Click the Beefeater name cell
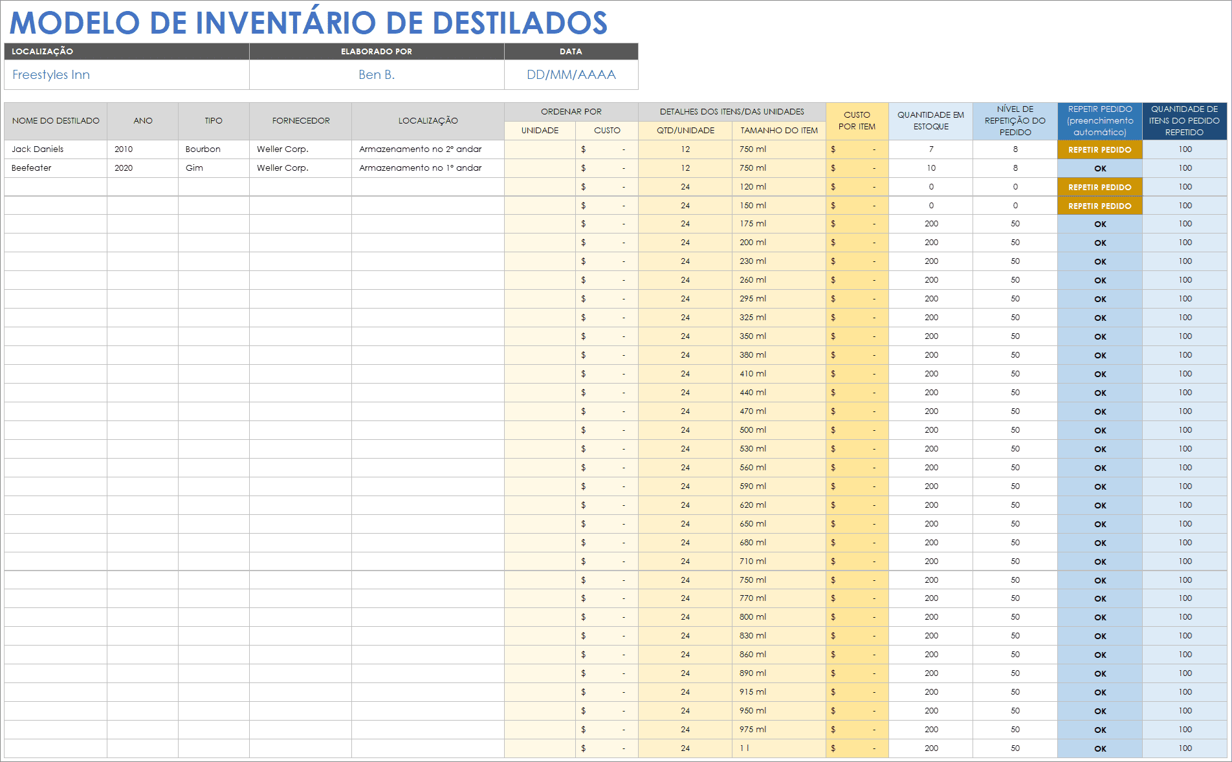Image resolution: width=1232 pixels, height=762 pixels. point(56,168)
